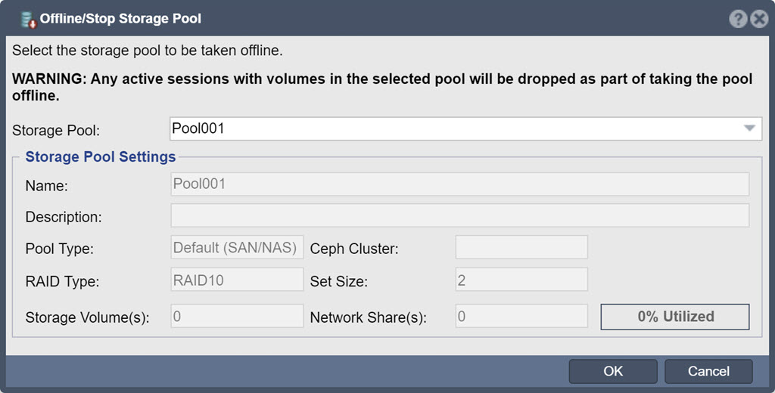Open help via the question mark icon
Image resolution: width=775 pixels, height=393 pixels.
pyautogui.click(x=738, y=19)
